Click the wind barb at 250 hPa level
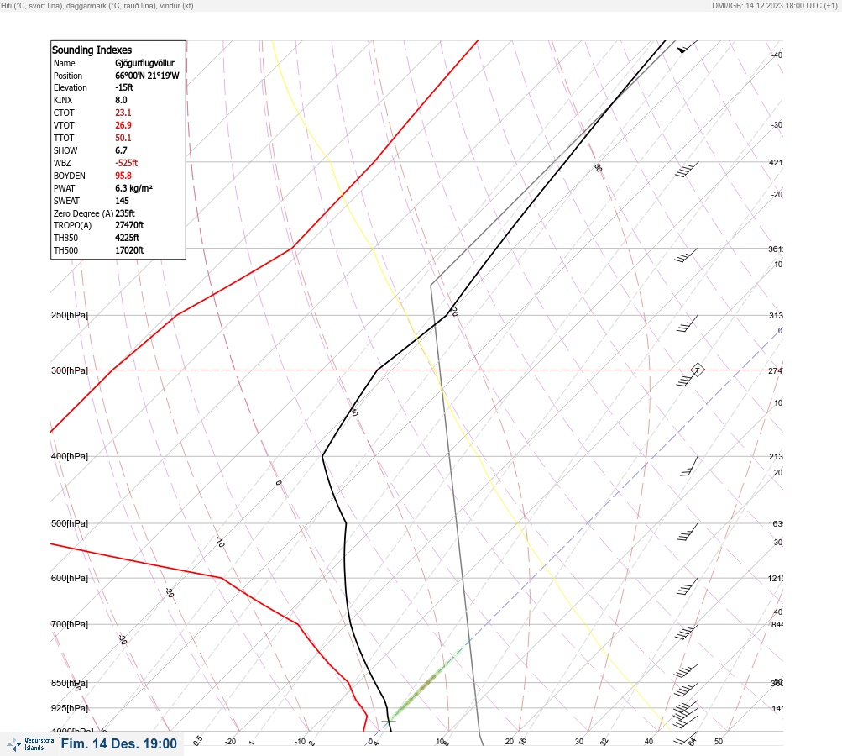Viewport: 842px width, 756px height. (688, 323)
